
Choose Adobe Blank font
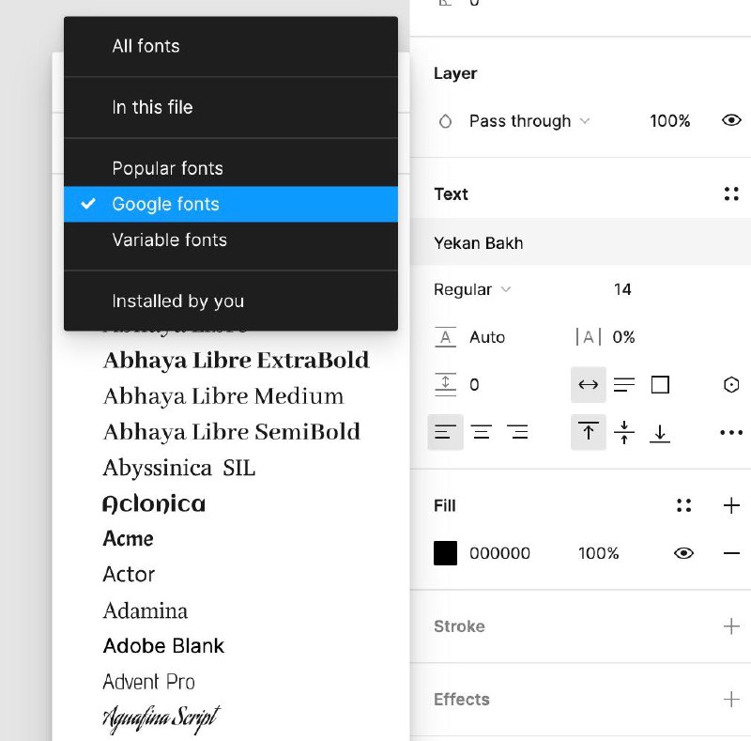coord(163,646)
